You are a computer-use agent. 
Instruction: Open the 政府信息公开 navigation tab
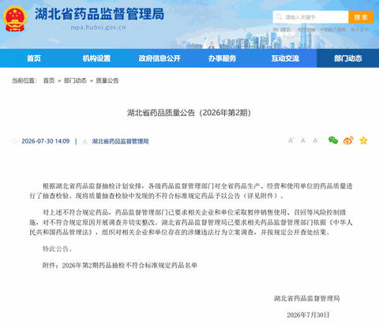tap(159, 58)
